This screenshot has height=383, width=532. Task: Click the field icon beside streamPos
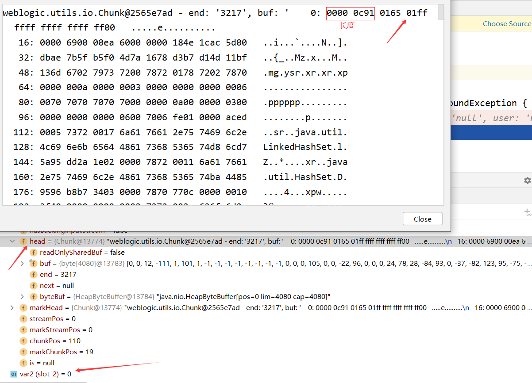coord(23,319)
